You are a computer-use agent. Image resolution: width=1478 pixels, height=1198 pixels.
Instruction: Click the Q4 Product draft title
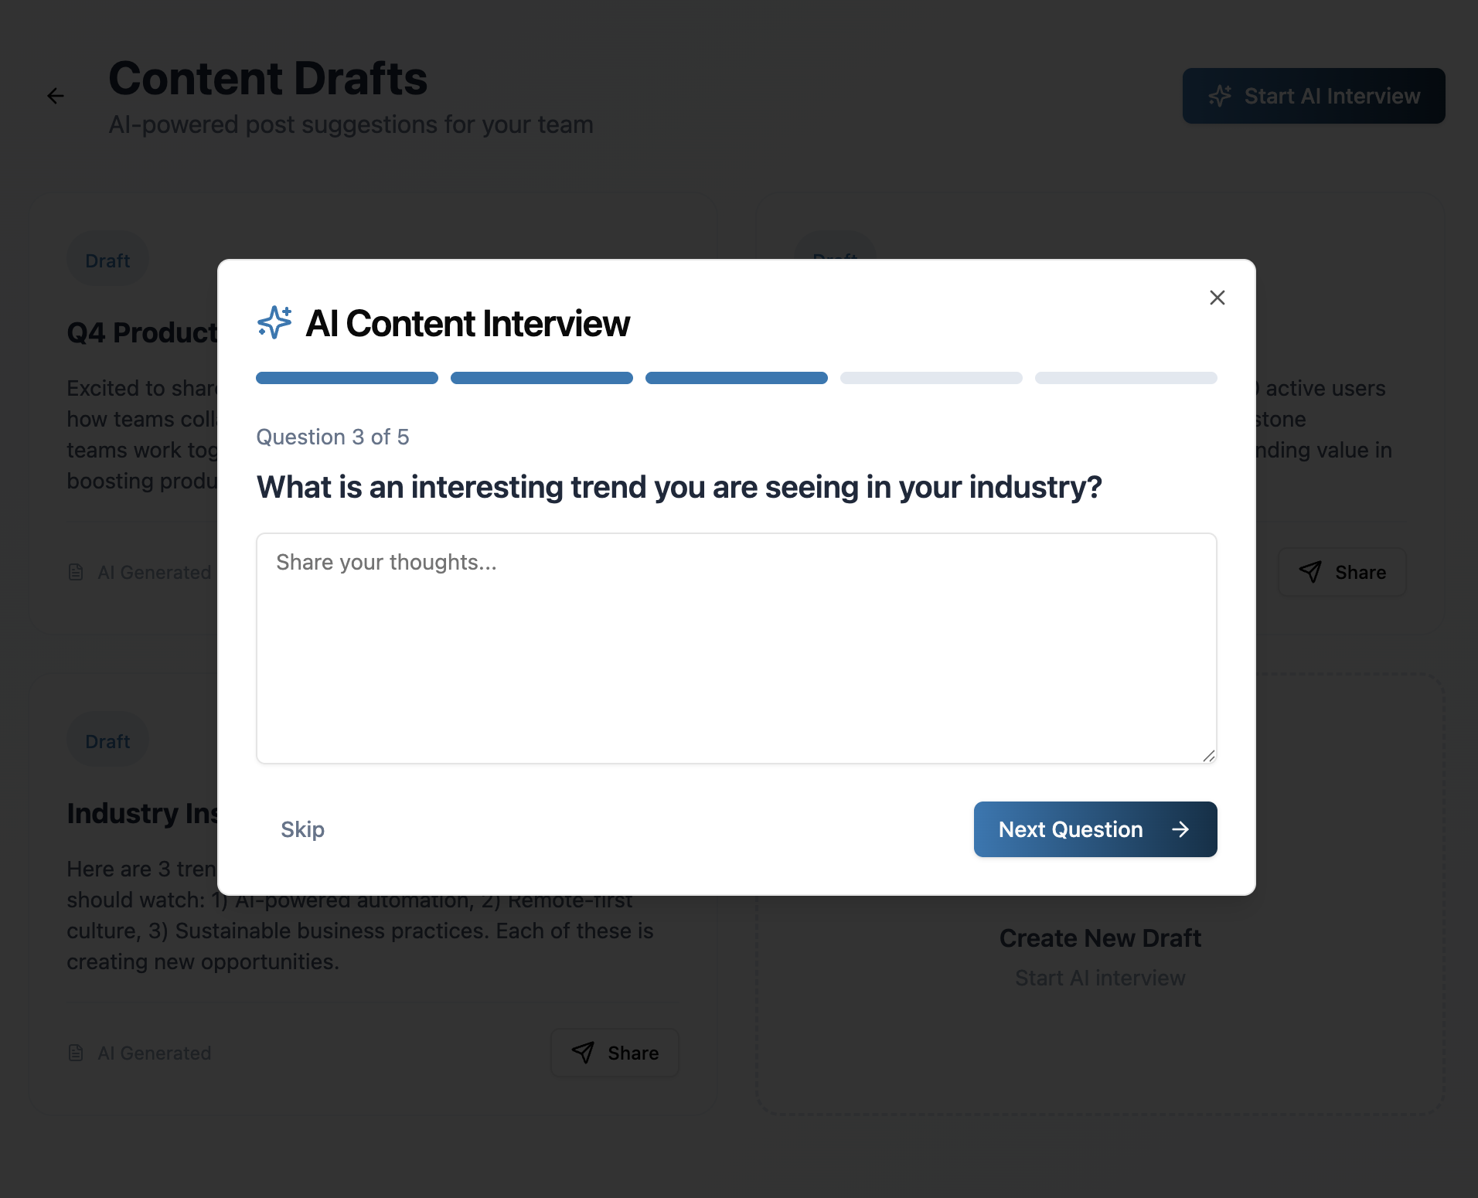143,332
